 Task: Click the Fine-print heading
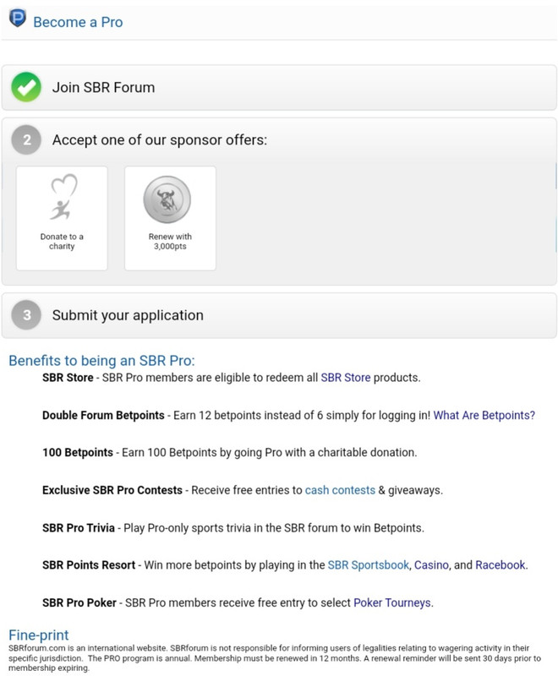click(39, 635)
